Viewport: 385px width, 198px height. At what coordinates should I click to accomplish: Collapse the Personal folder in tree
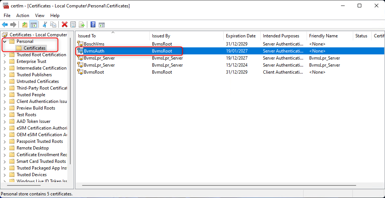coord(5,41)
